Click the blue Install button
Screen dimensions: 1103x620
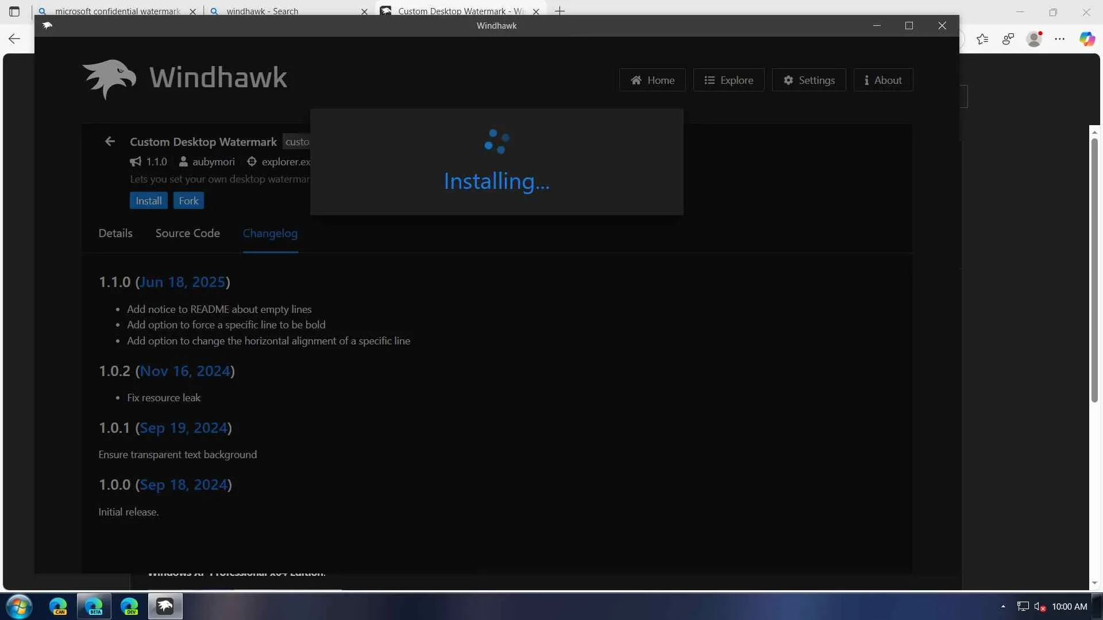point(148,201)
